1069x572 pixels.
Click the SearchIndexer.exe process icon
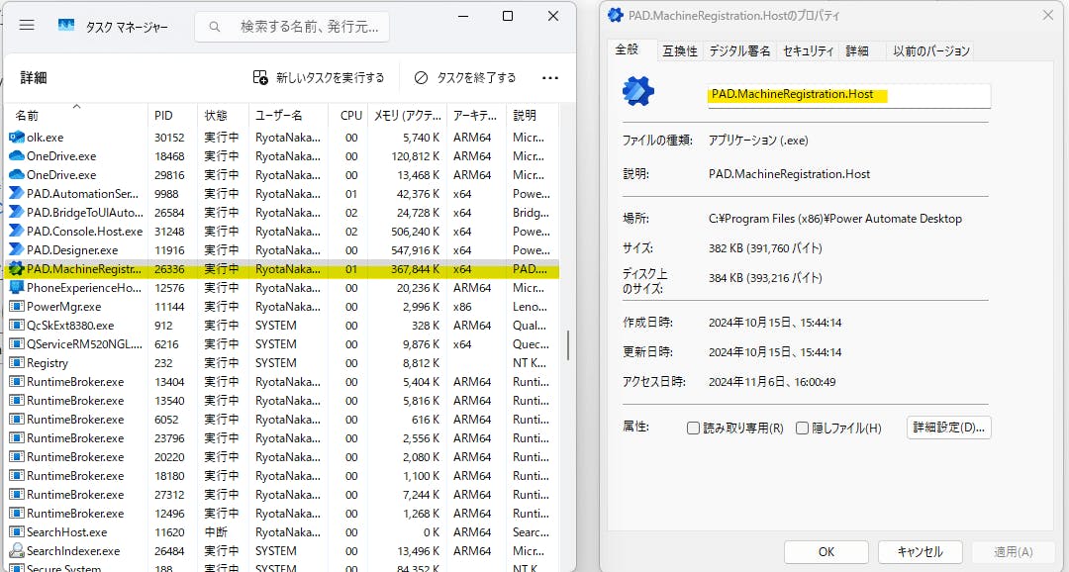pos(17,551)
